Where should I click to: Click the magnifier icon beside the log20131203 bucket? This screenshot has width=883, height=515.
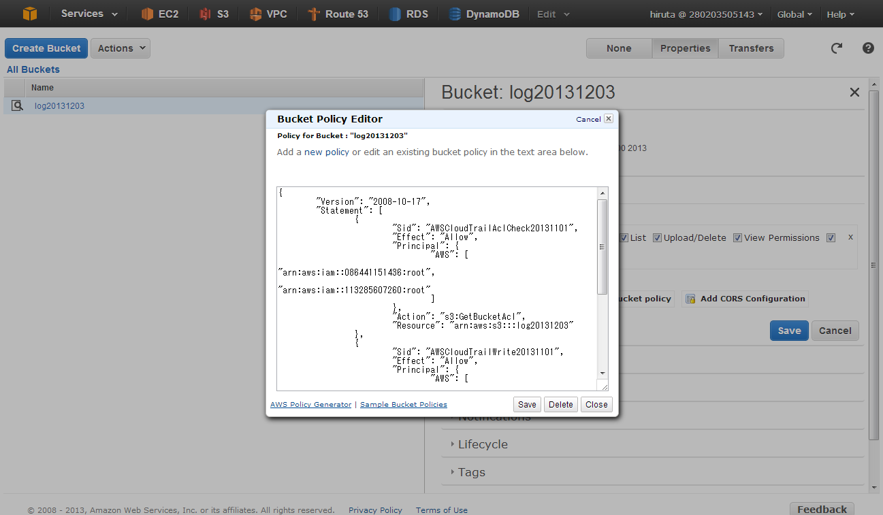pos(17,105)
